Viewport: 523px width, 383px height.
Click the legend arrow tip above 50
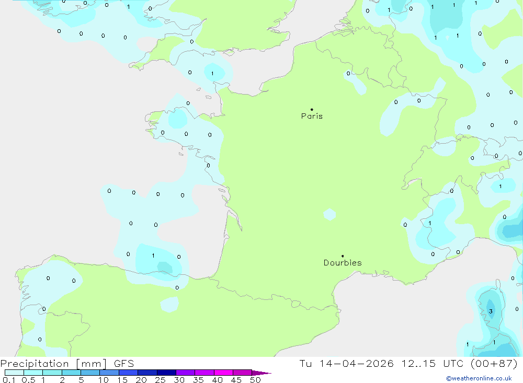(x=262, y=373)
